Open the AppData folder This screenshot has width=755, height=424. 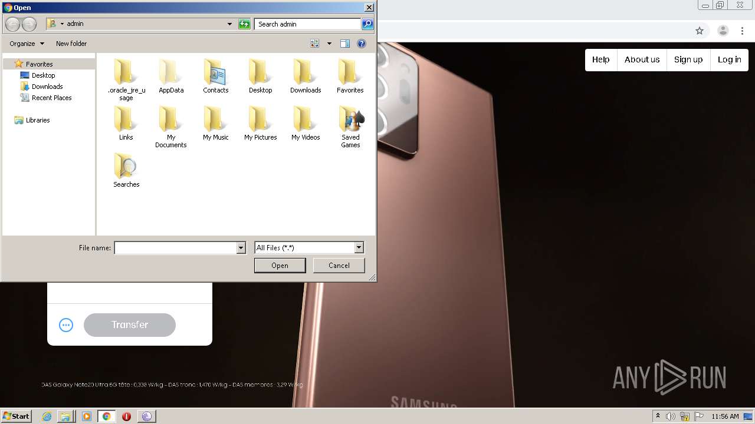[x=171, y=76]
